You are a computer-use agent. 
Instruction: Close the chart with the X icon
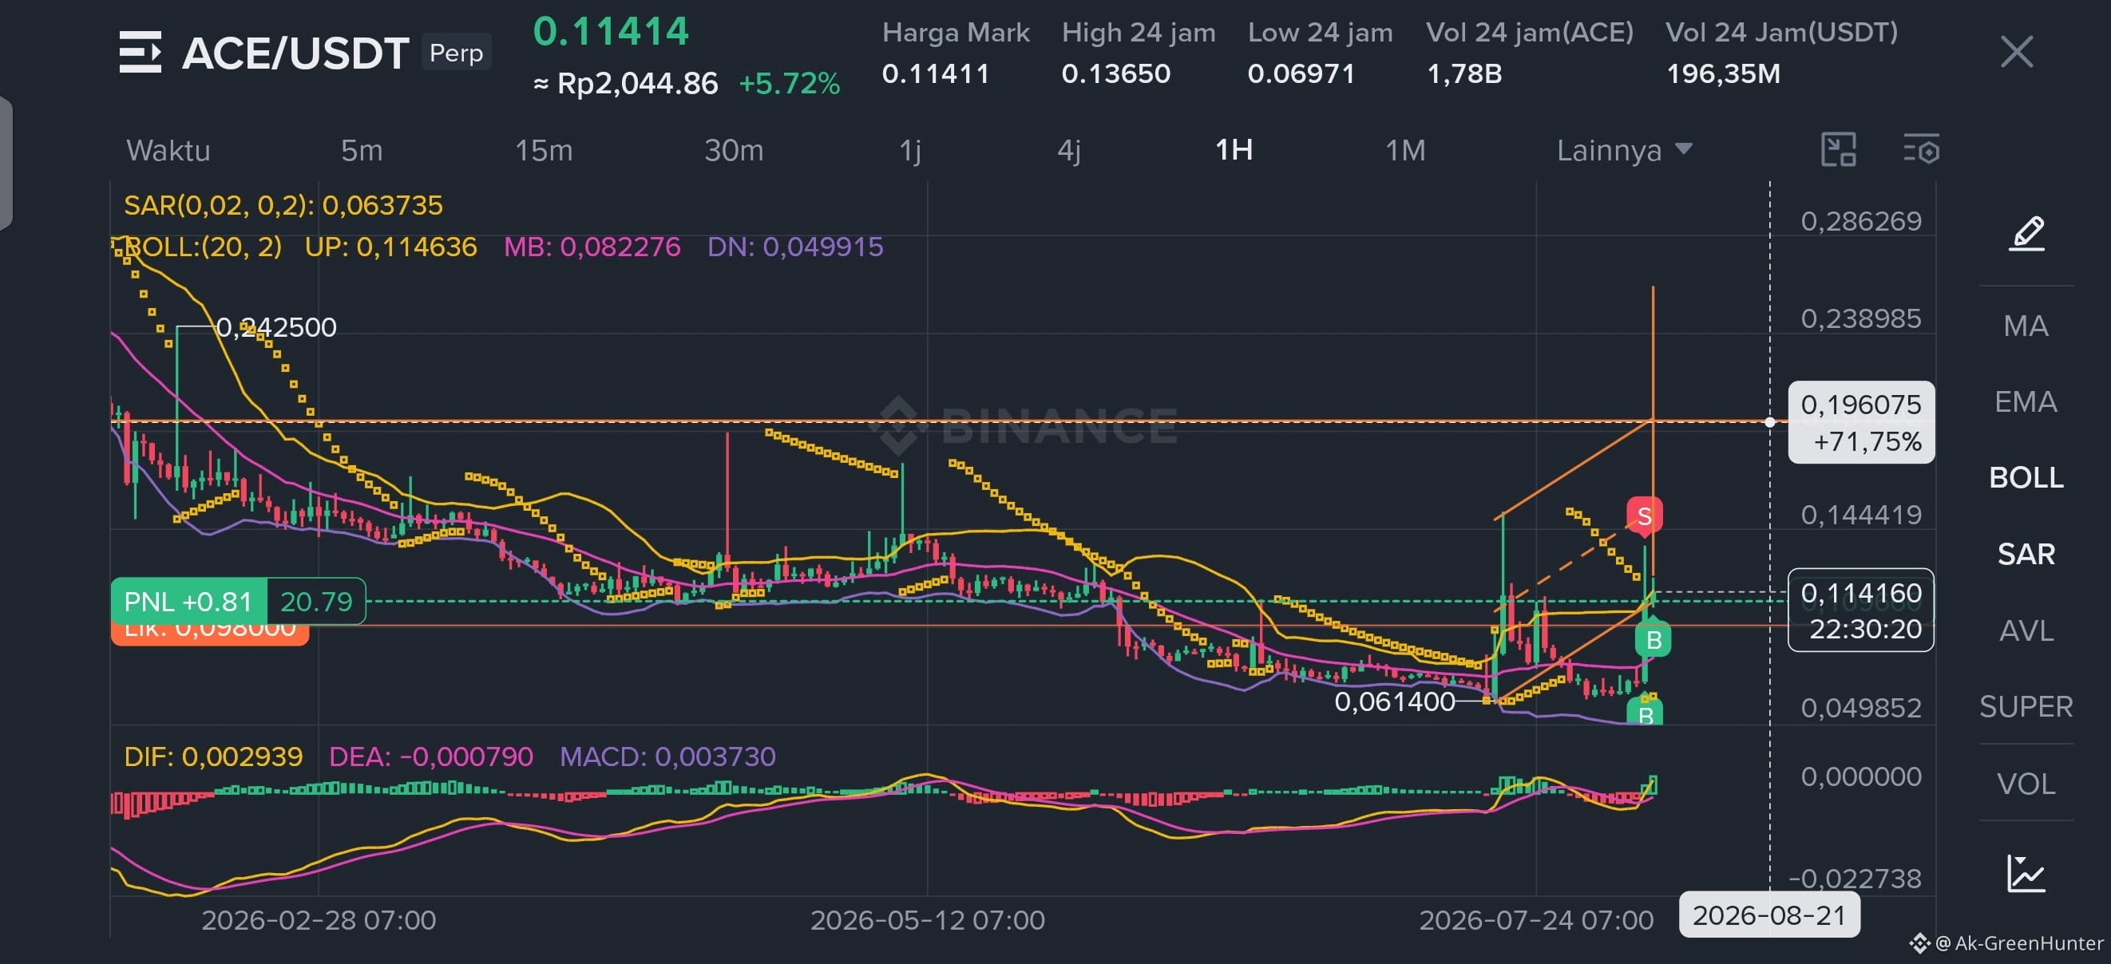2016,53
